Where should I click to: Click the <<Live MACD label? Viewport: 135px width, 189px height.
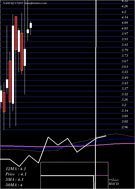[114, 182]
